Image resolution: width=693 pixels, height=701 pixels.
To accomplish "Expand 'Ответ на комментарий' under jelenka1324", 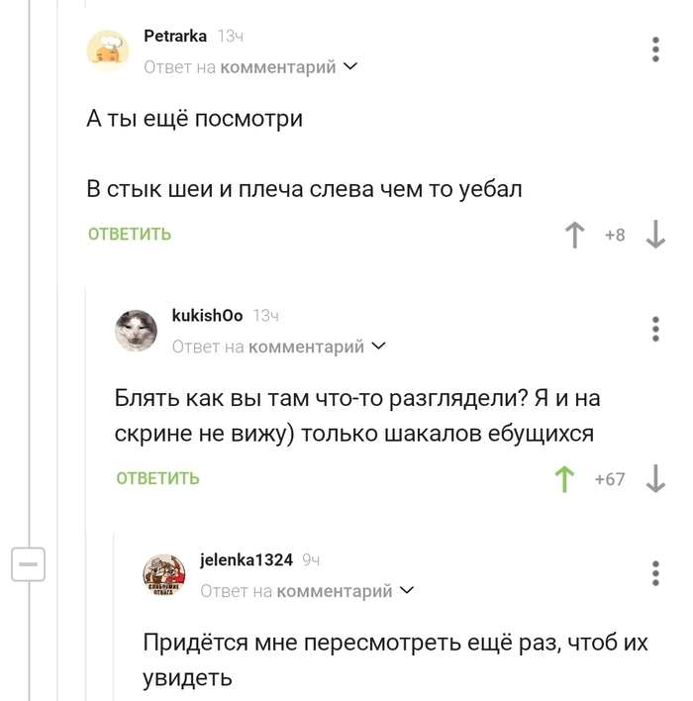I will (307, 591).
